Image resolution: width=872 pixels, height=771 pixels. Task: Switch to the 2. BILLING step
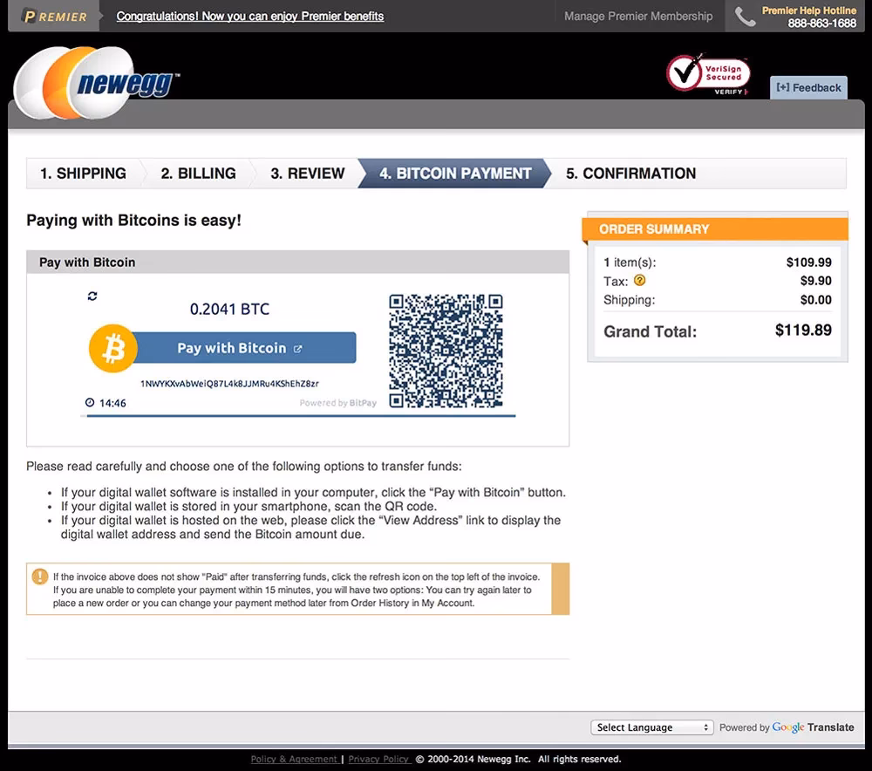click(x=198, y=174)
